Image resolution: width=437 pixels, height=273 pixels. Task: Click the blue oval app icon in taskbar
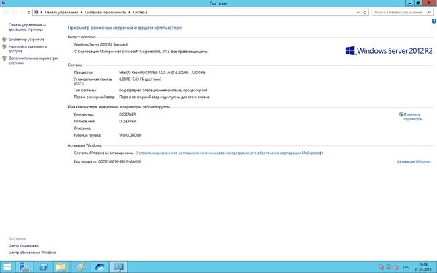(100, 267)
